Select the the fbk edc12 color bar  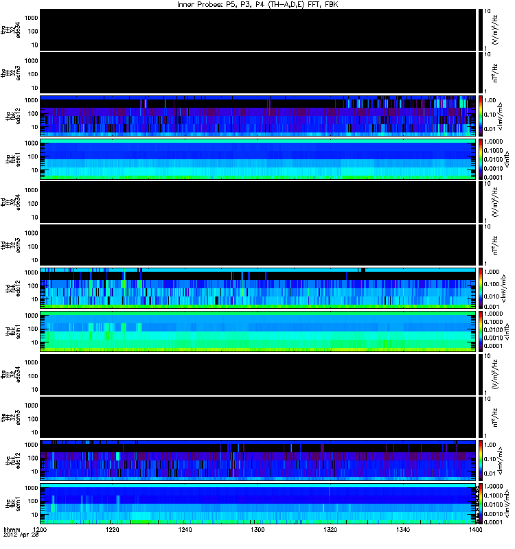coord(480,460)
